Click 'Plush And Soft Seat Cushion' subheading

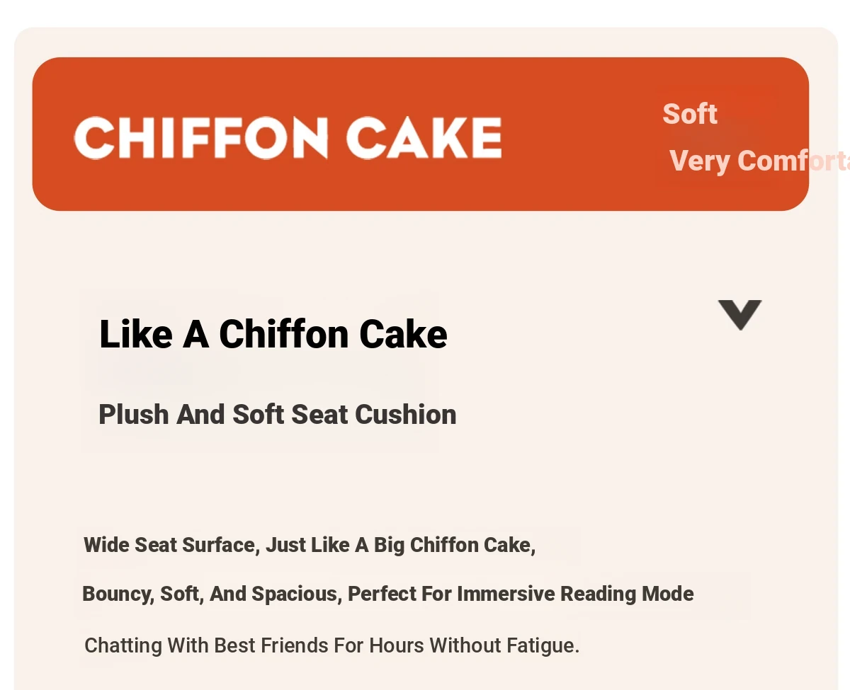click(x=278, y=415)
